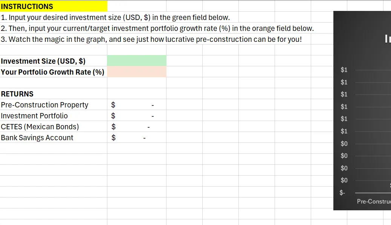Image resolution: width=391 pixels, height=225 pixels.
Task: Select the first instruction text row
Action: pyautogui.click(x=115, y=17)
